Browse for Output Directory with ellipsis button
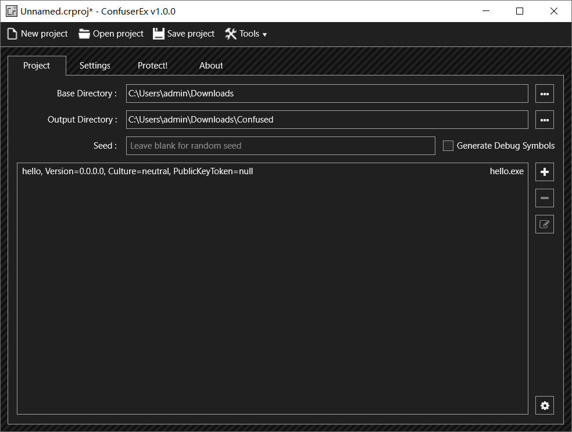 545,120
